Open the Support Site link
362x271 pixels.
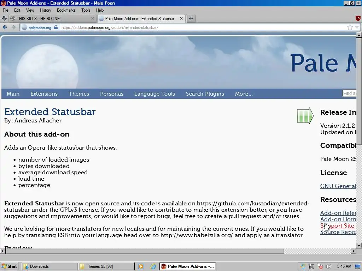[337, 225]
